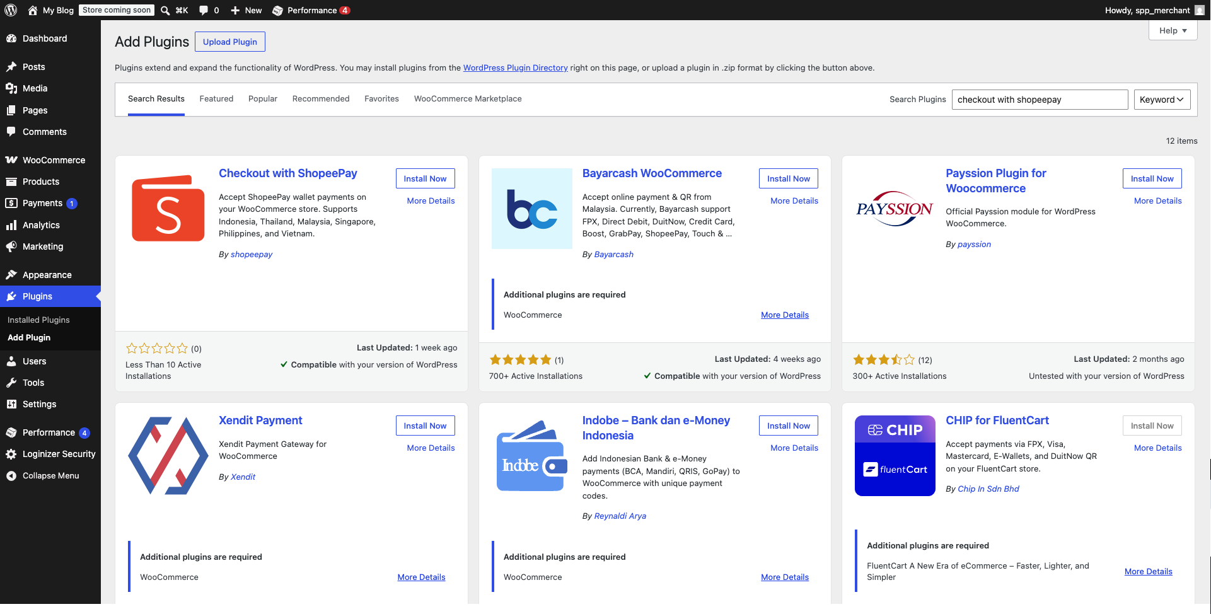Screen dimensions: 1211x614
Task: Open More Details for Bayarcash required WooCommerce
Action: (x=785, y=315)
